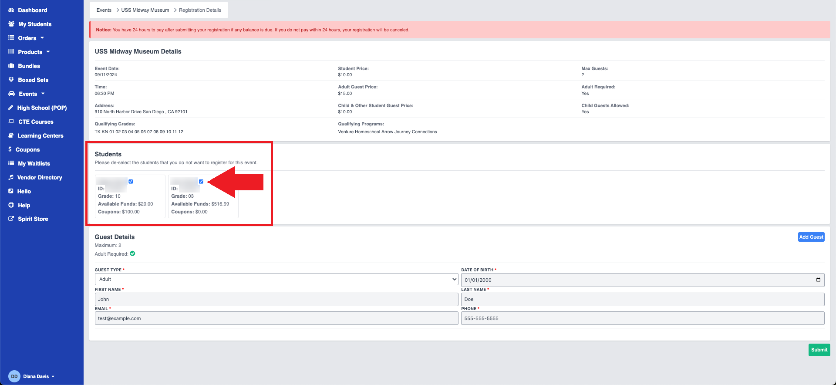Open Learning Centers
The width and height of the screenshot is (836, 385).
pyautogui.click(x=40, y=135)
